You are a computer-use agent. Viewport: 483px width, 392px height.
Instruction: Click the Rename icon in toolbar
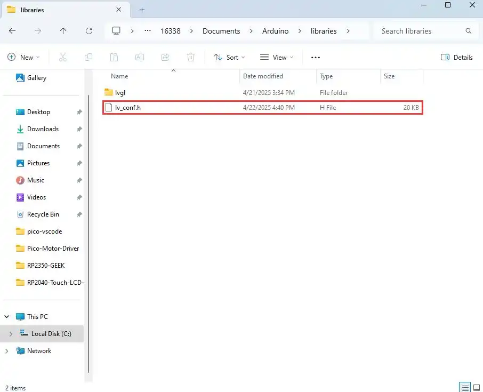(x=140, y=57)
